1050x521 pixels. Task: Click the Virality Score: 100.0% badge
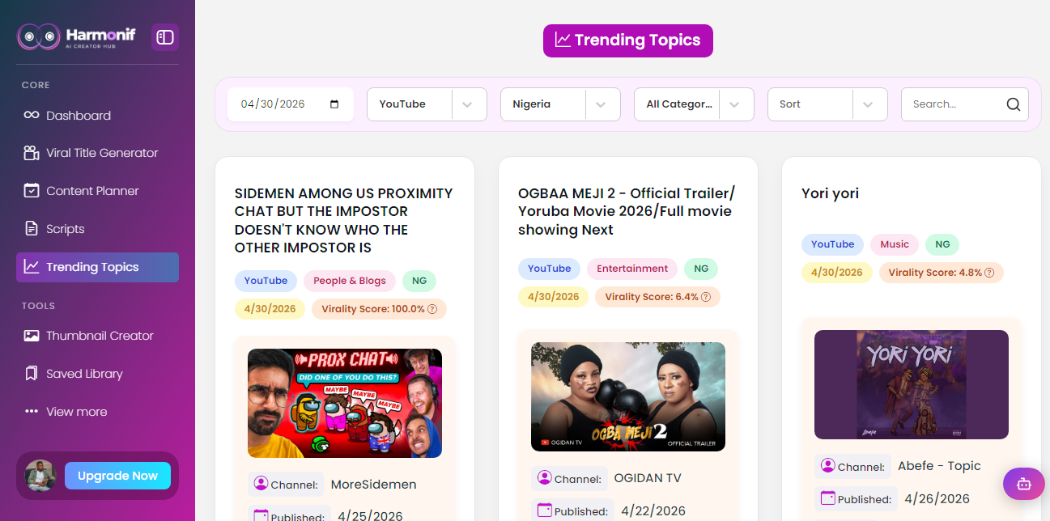point(379,309)
